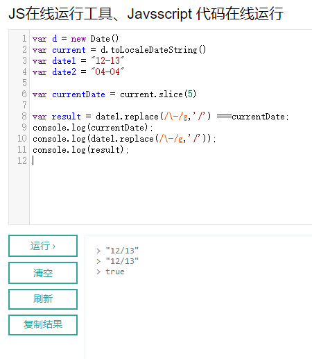312x359 pixels.
Task: Click console.log(result) on line 11
Action: pyautogui.click(x=80, y=150)
